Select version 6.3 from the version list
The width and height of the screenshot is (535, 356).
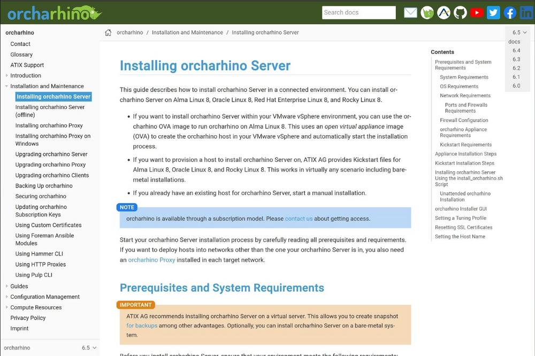click(516, 59)
